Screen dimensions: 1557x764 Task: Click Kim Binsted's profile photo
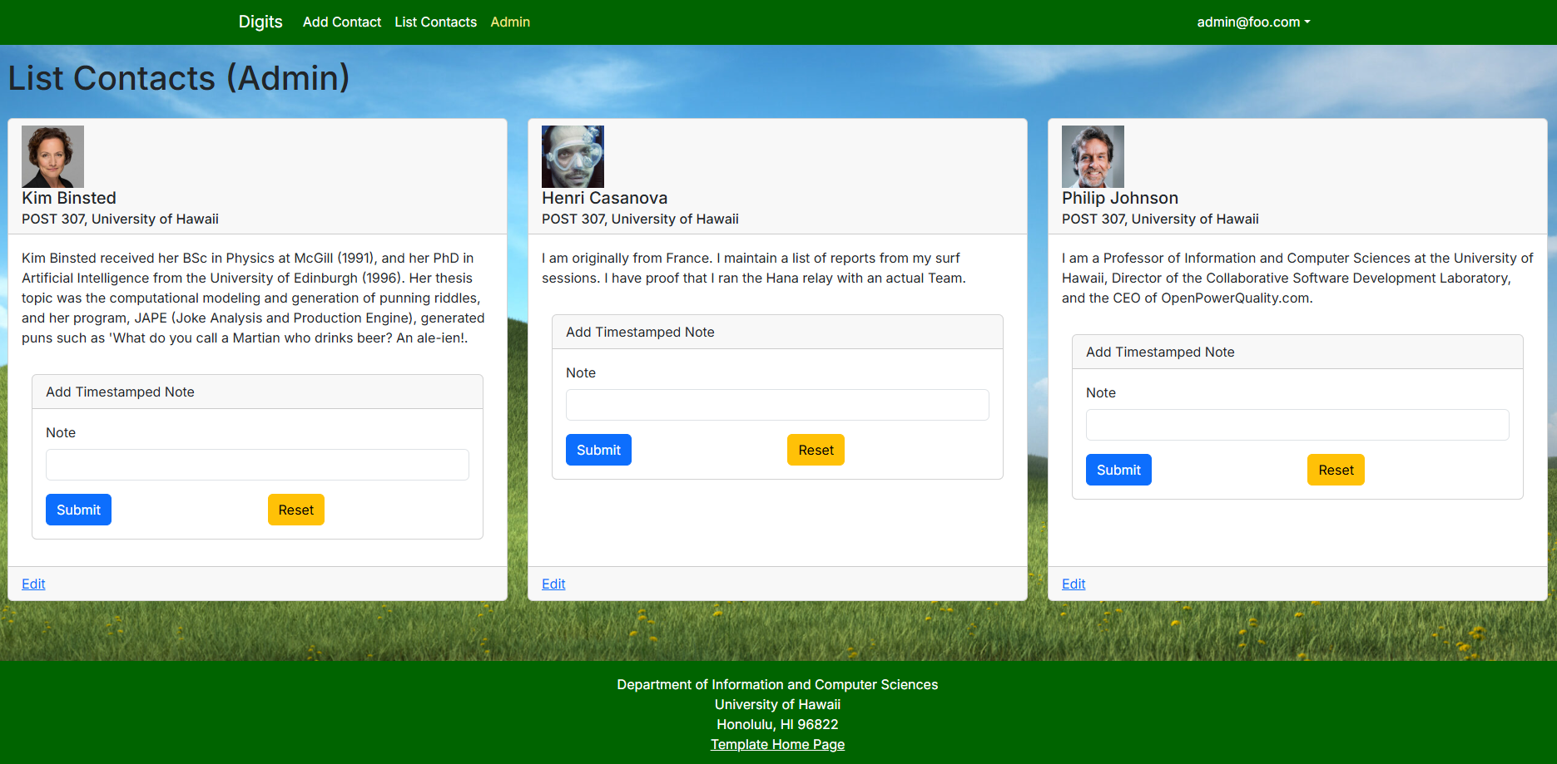point(52,156)
